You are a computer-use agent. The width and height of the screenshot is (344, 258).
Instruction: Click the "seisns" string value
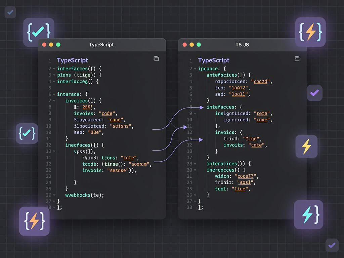(x=121, y=126)
